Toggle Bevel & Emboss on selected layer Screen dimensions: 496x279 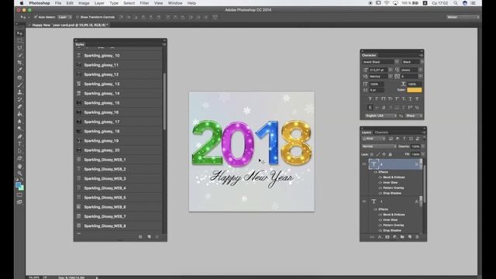pyautogui.click(x=381, y=177)
